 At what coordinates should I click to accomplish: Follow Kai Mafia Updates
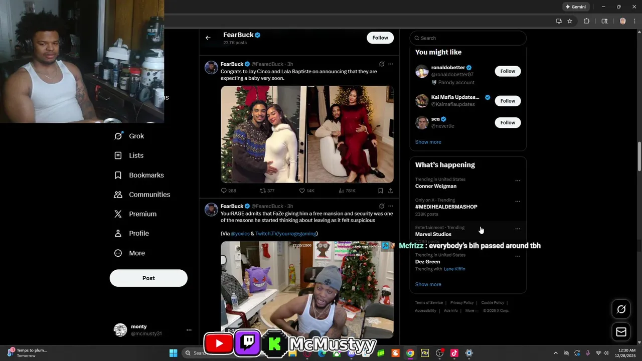pos(508,101)
